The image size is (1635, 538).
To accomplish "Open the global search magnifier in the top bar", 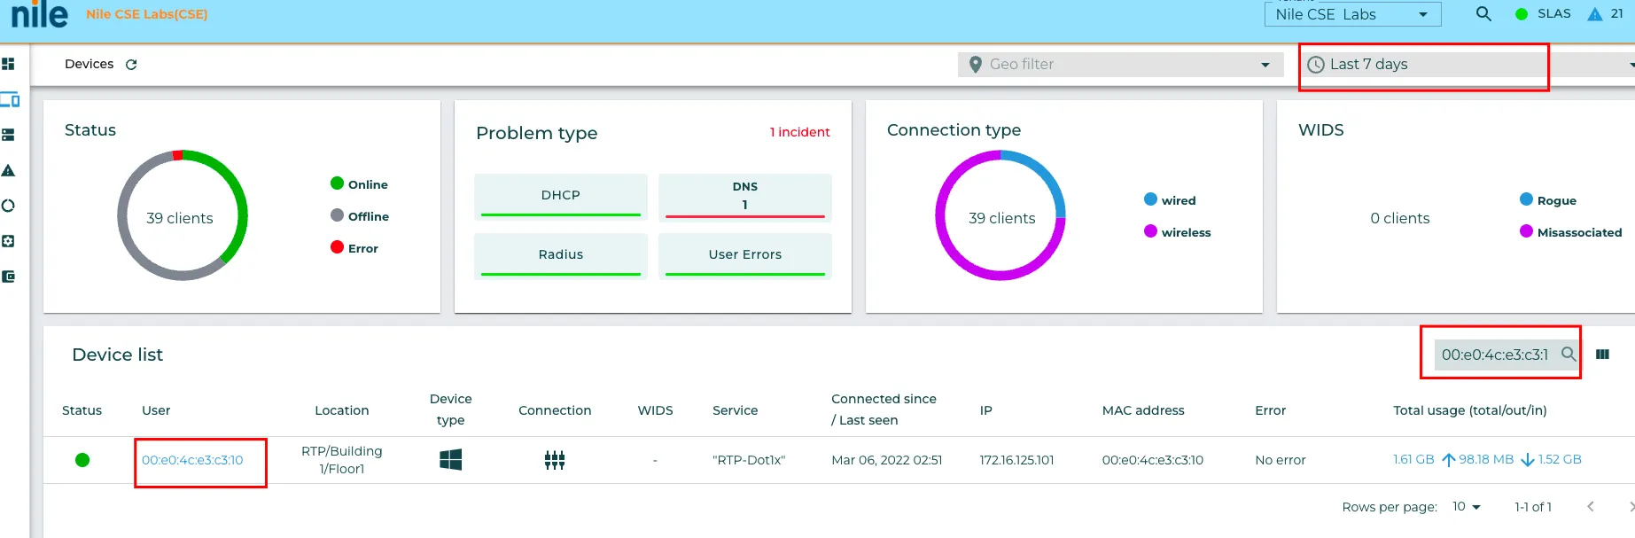I will (x=1483, y=14).
